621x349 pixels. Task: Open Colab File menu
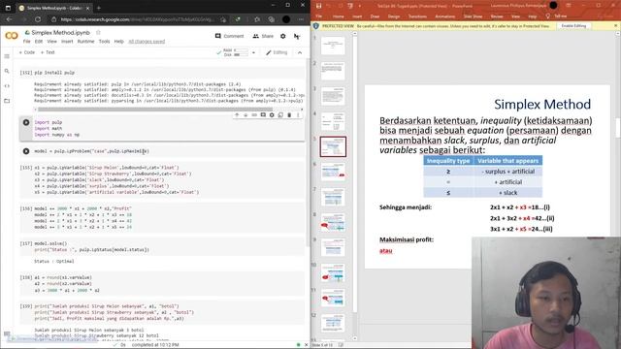(26, 41)
